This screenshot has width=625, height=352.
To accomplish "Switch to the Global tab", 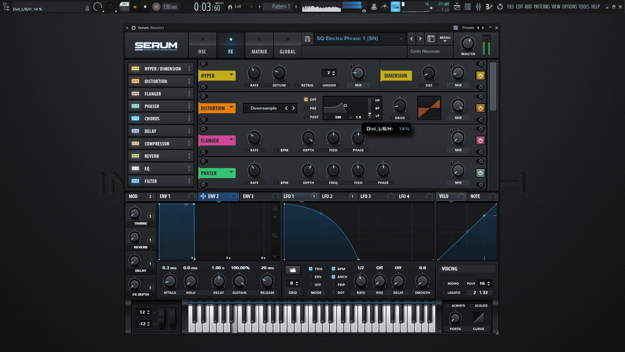I will pos(287,45).
